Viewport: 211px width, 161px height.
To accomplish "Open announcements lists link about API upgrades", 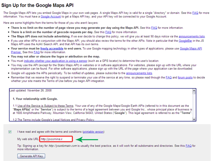I will (x=139, y=73).
